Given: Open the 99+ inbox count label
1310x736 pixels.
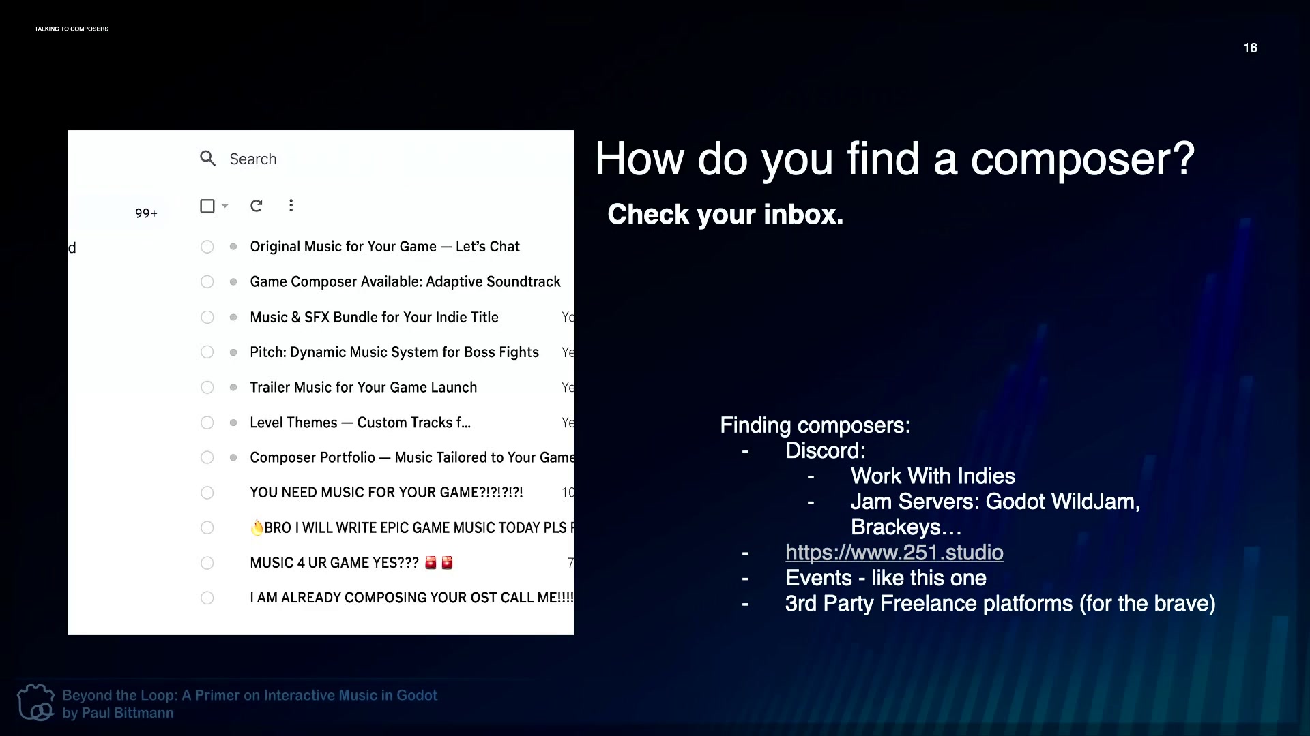Looking at the screenshot, I should (146, 213).
